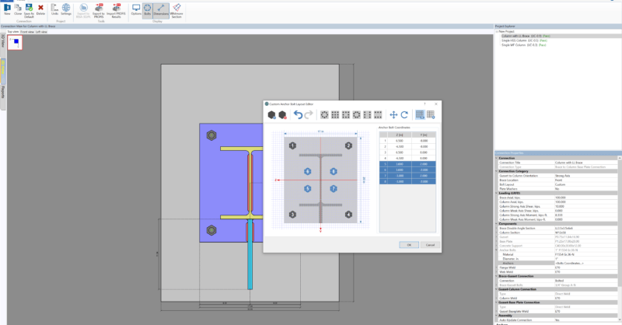Collapse the New Project tree node
This screenshot has height=325, width=622.
496,31
